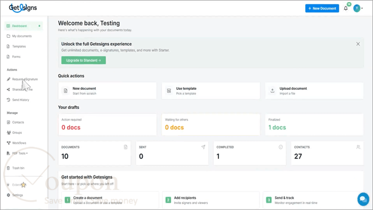This screenshot has width=373, height=210.
Task: Click the Settings gear icon
Action: coord(9,195)
